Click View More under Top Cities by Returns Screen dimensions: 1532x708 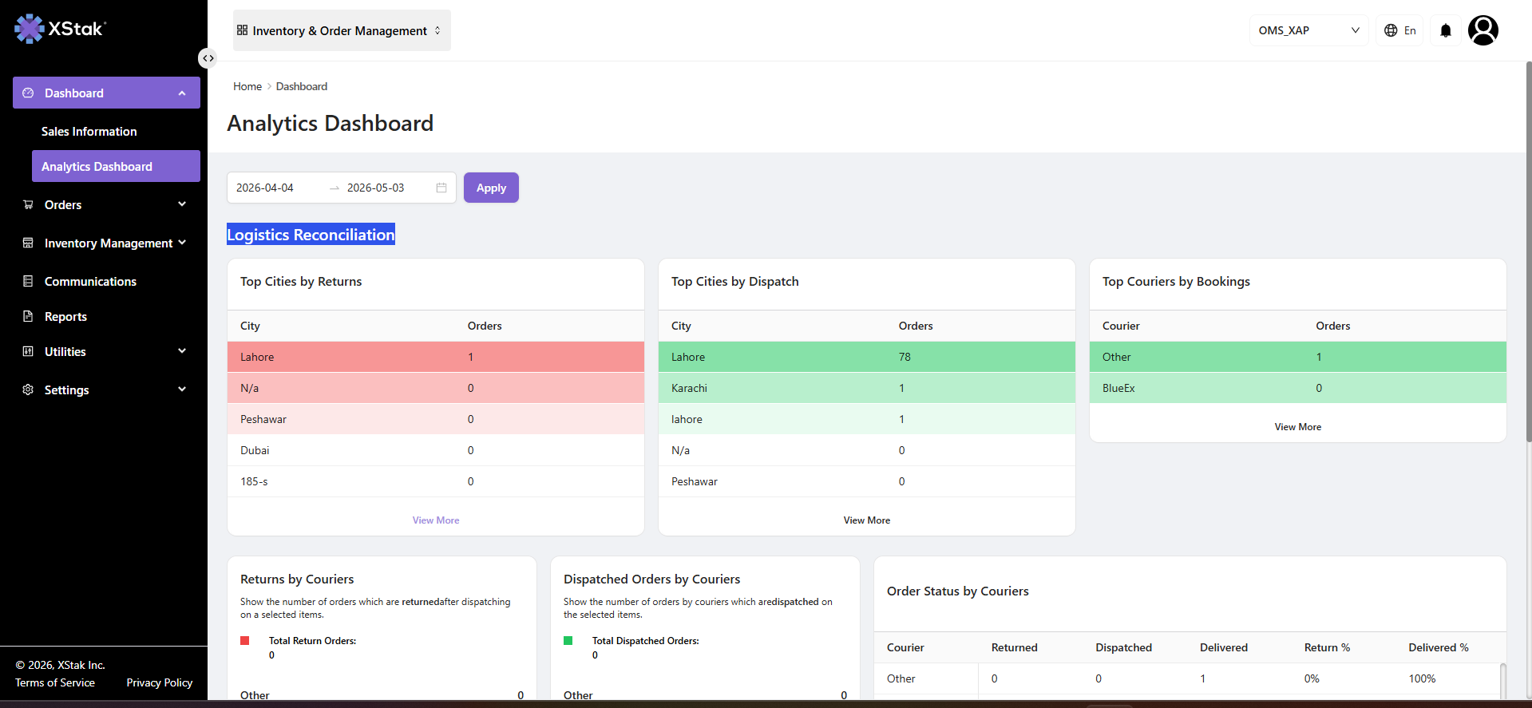click(436, 520)
